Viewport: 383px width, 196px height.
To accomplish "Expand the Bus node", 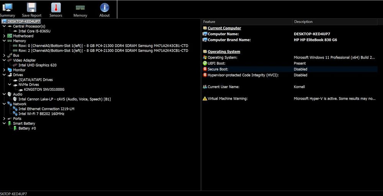I will coord(4,56).
